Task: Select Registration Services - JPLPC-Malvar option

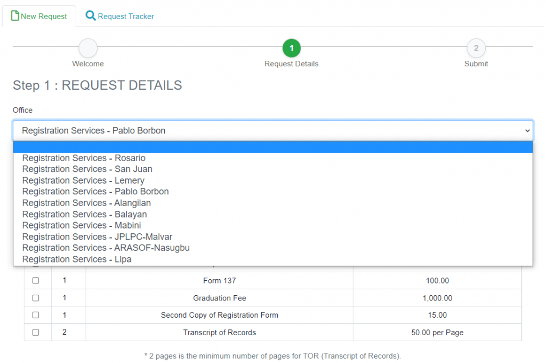Action: (97, 236)
